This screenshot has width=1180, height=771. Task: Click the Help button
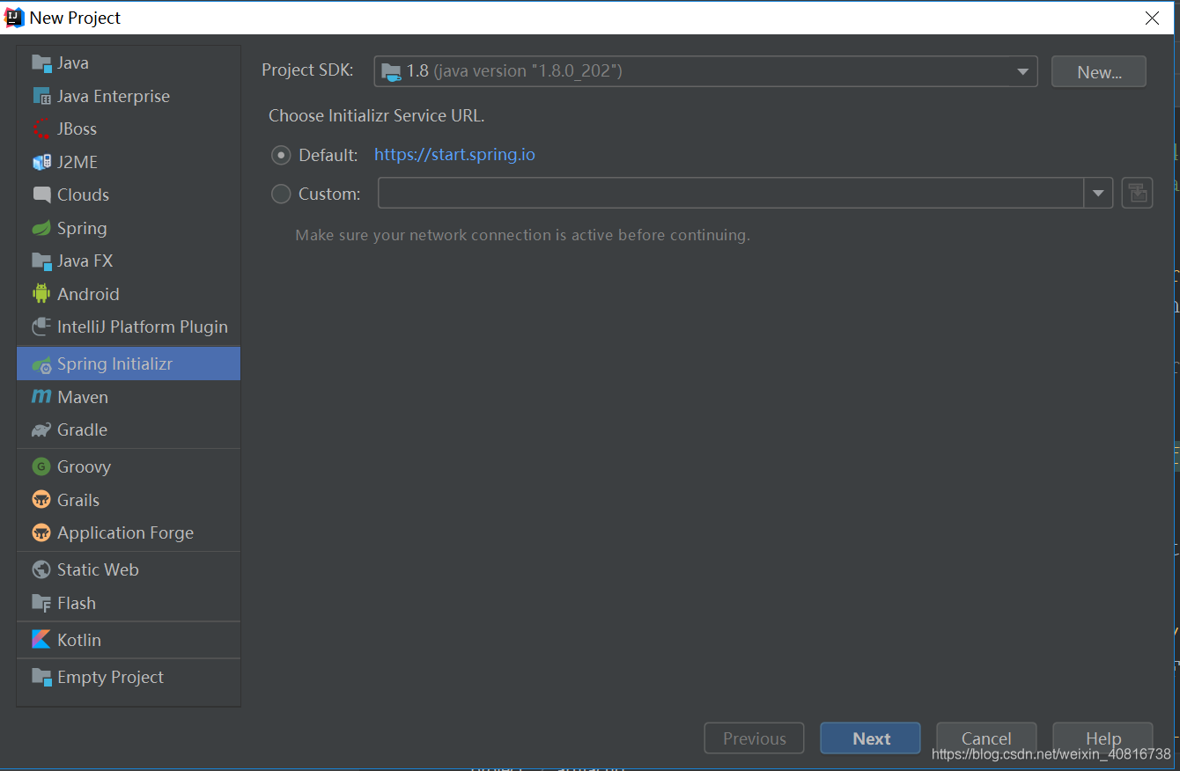1103,738
